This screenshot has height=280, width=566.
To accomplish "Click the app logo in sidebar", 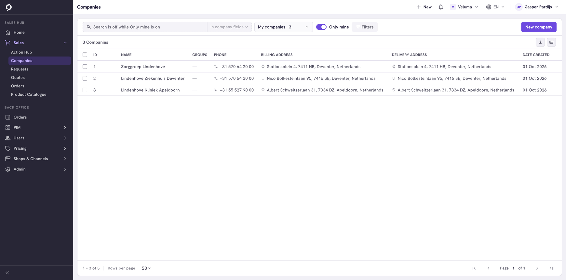I will (9, 7).
